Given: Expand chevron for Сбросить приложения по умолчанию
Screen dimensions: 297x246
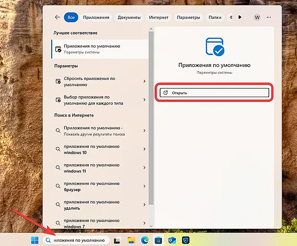Looking at the screenshot, I should pos(144,81).
